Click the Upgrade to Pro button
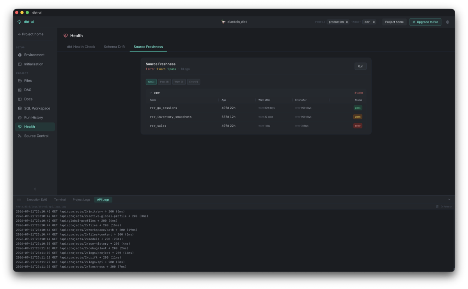 tap(425, 22)
